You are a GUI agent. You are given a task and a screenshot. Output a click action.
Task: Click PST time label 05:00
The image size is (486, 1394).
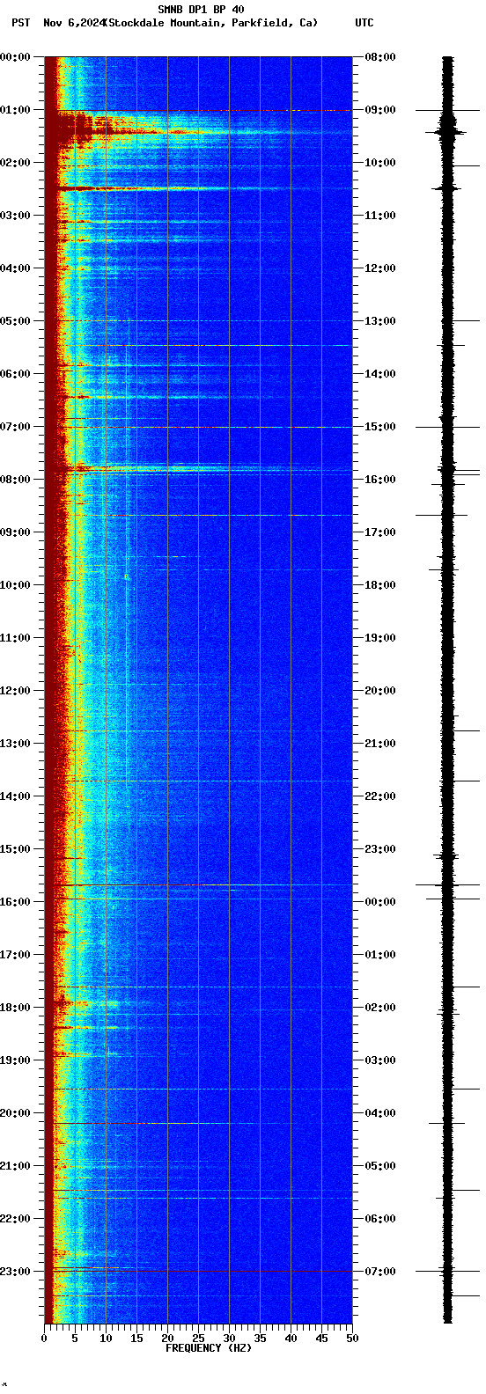coord(17,321)
